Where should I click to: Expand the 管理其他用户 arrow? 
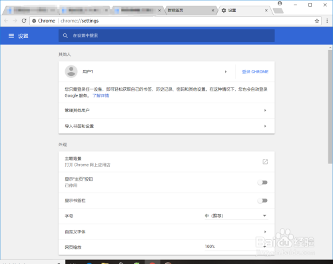click(x=265, y=111)
